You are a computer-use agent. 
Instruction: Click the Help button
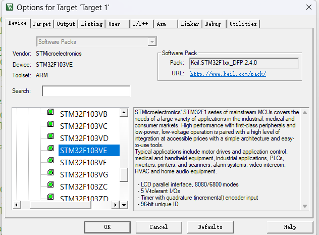point(290,227)
